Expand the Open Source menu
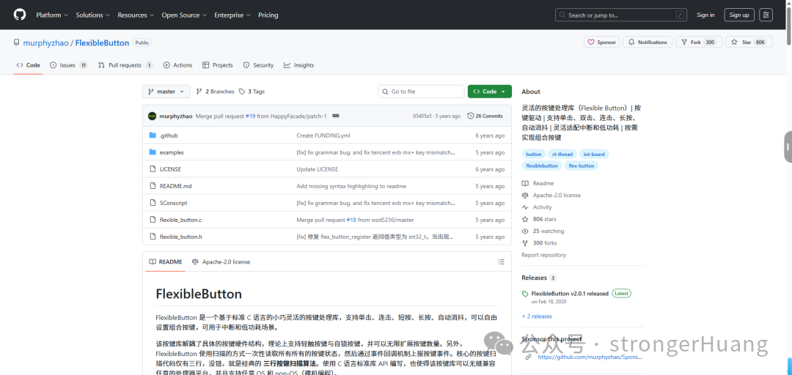Viewport: 792px width, 375px height. tap(184, 15)
